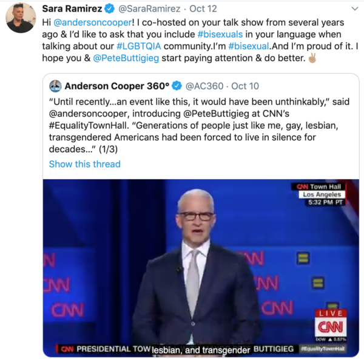The height and width of the screenshot is (359, 364).
Task: Click the @PeteButtigieg mention in Sara's tweet
Action: click(x=126, y=58)
